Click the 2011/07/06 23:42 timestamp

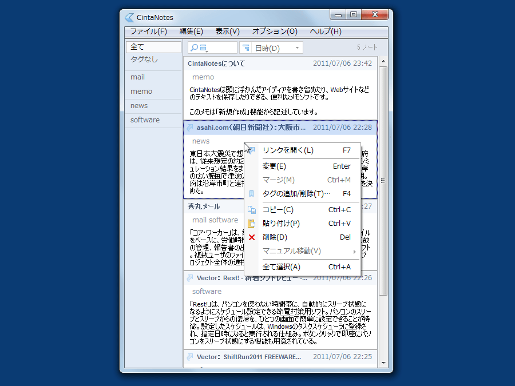pyautogui.click(x=342, y=63)
